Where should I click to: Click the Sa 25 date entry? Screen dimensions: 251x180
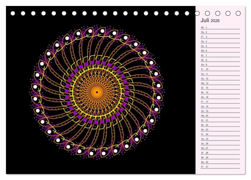click(x=220, y=139)
